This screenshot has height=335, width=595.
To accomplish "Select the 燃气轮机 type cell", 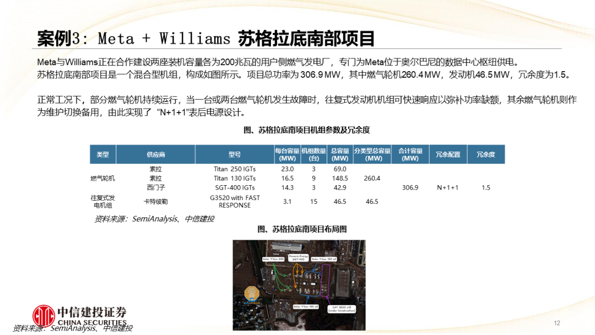I will point(103,179).
